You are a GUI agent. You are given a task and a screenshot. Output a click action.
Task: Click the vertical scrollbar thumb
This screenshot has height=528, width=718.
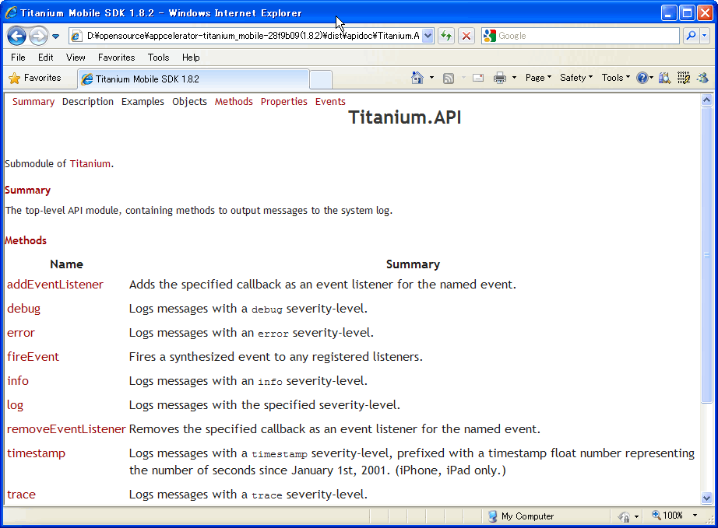coord(706,254)
